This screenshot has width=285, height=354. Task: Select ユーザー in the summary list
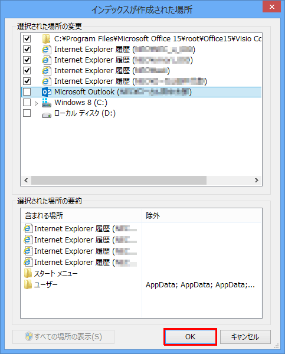click(x=45, y=285)
